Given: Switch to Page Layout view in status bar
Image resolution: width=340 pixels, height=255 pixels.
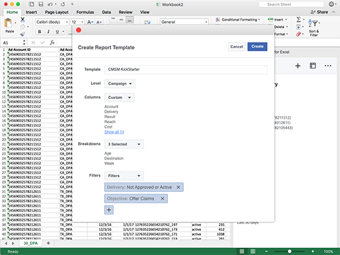Looking at the screenshot, I should pos(253,251).
